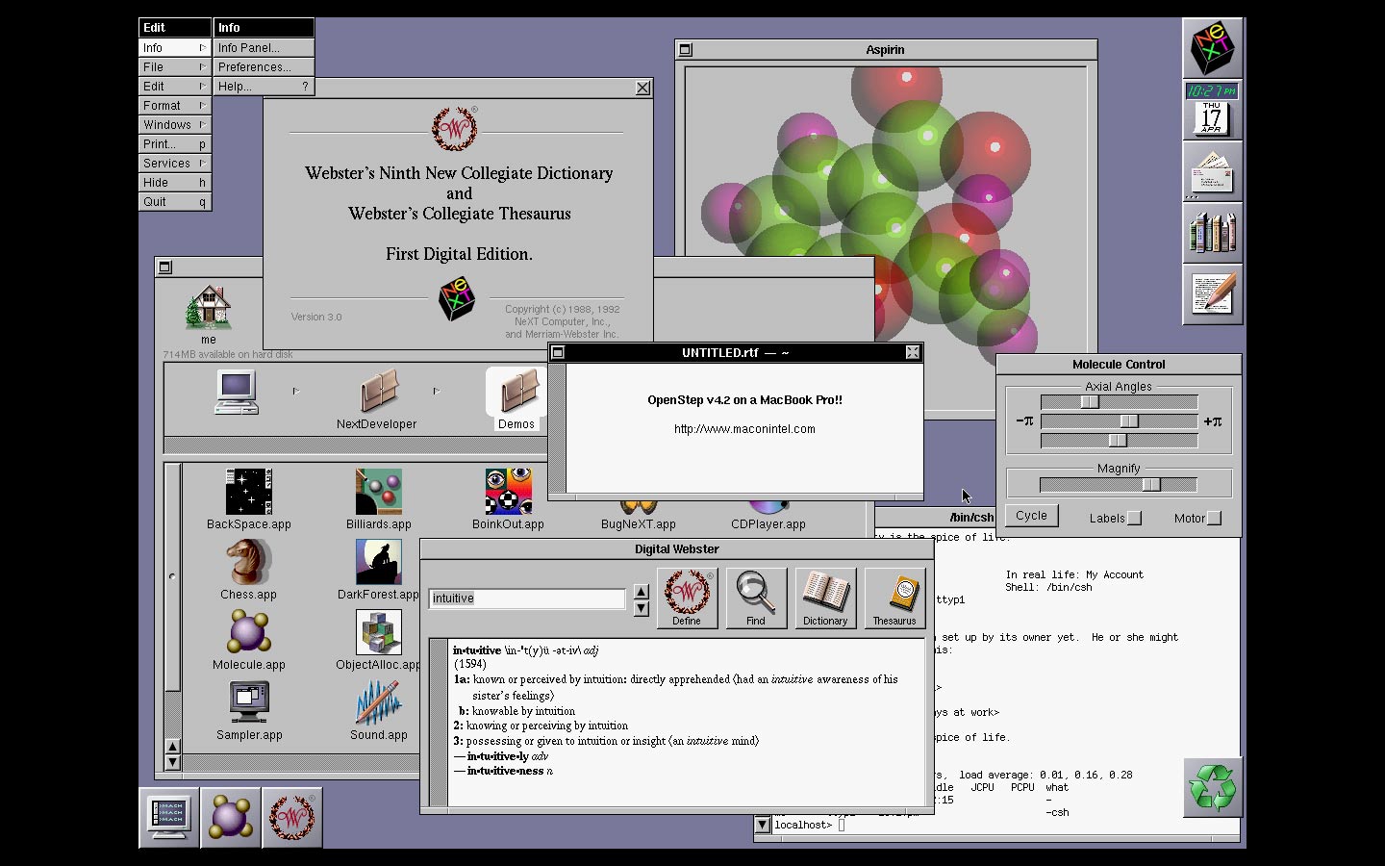1385x866 pixels.
Task: Expand the Services submenu
Action: click(175, 163)
